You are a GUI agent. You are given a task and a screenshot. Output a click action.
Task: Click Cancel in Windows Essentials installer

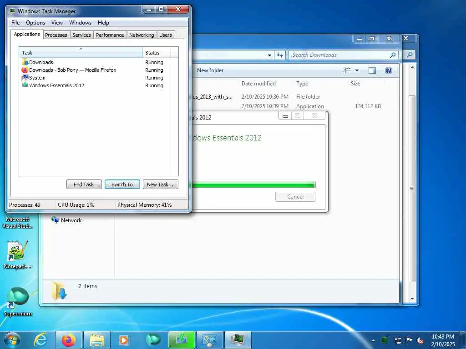(x=295, y=197)
